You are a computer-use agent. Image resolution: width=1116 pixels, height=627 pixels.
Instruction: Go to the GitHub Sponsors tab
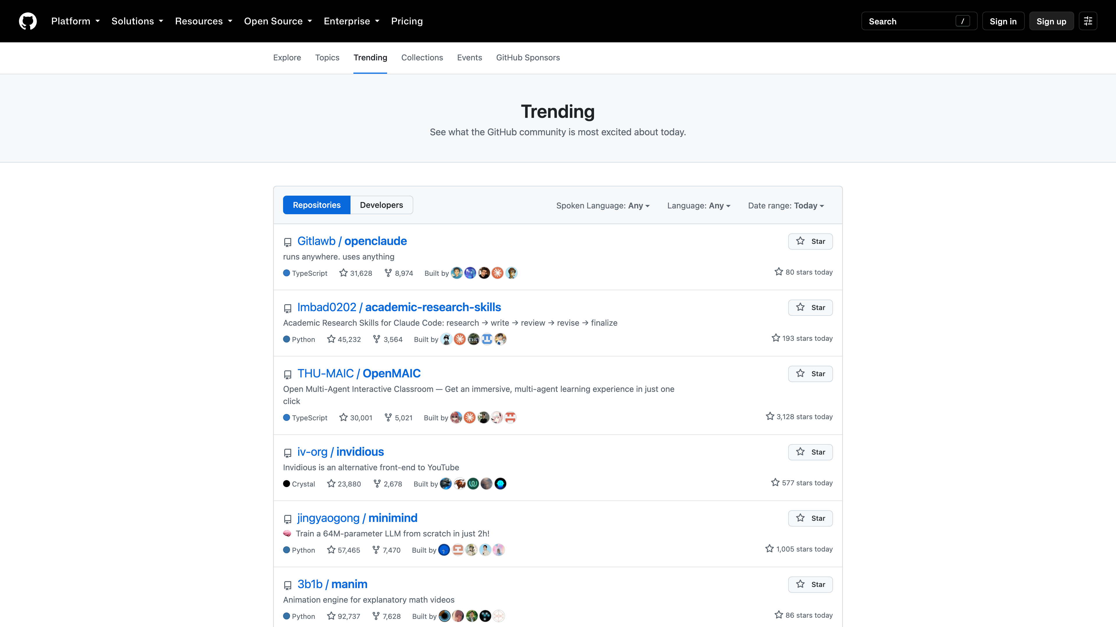click(x=528, y=57)
